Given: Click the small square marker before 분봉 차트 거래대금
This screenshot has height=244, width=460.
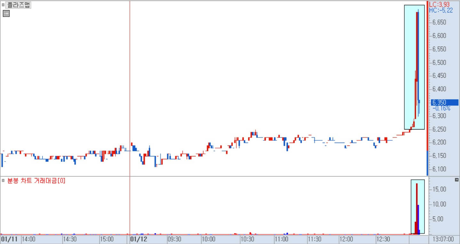Looking at the screenshot, I should [x=3, y=181].
